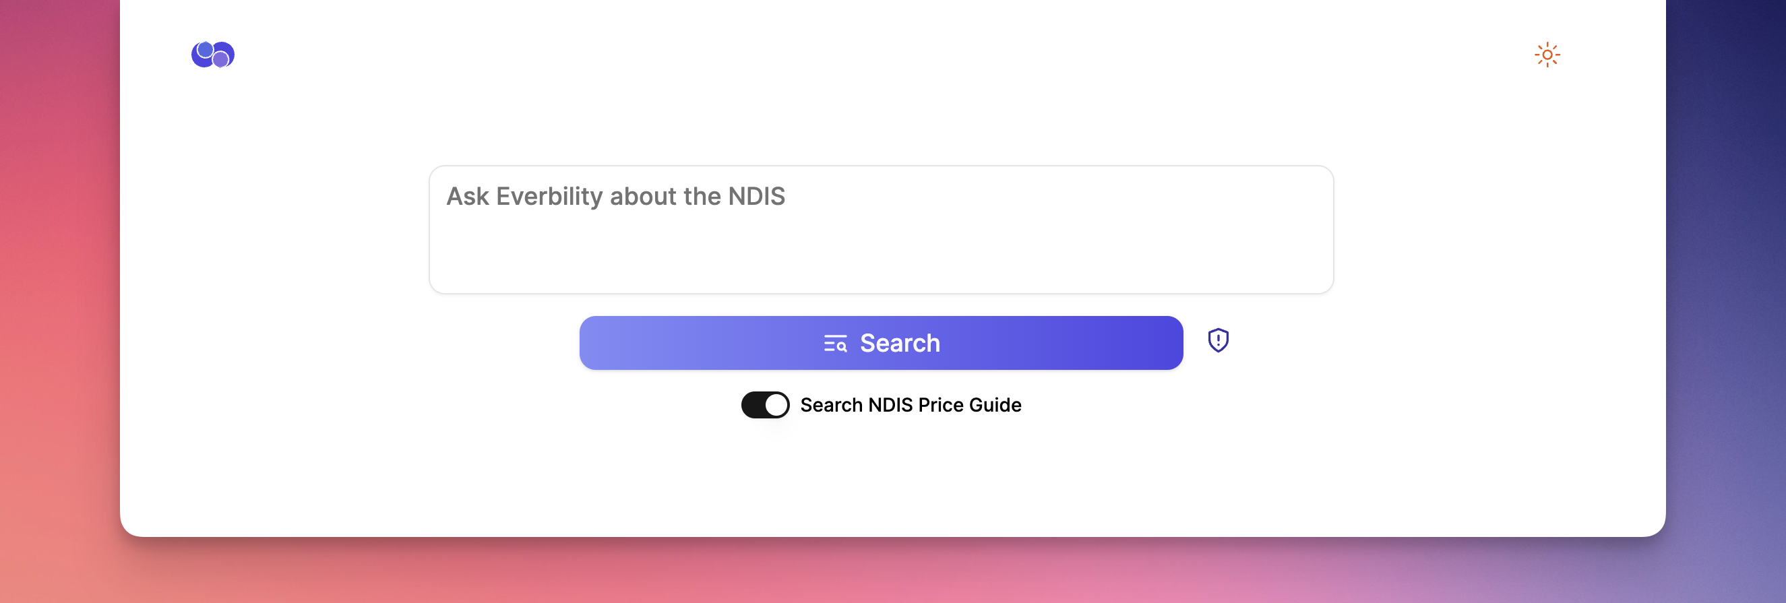
Task: Toggle the white knob of the switch
Action: (x=776, y=405)
